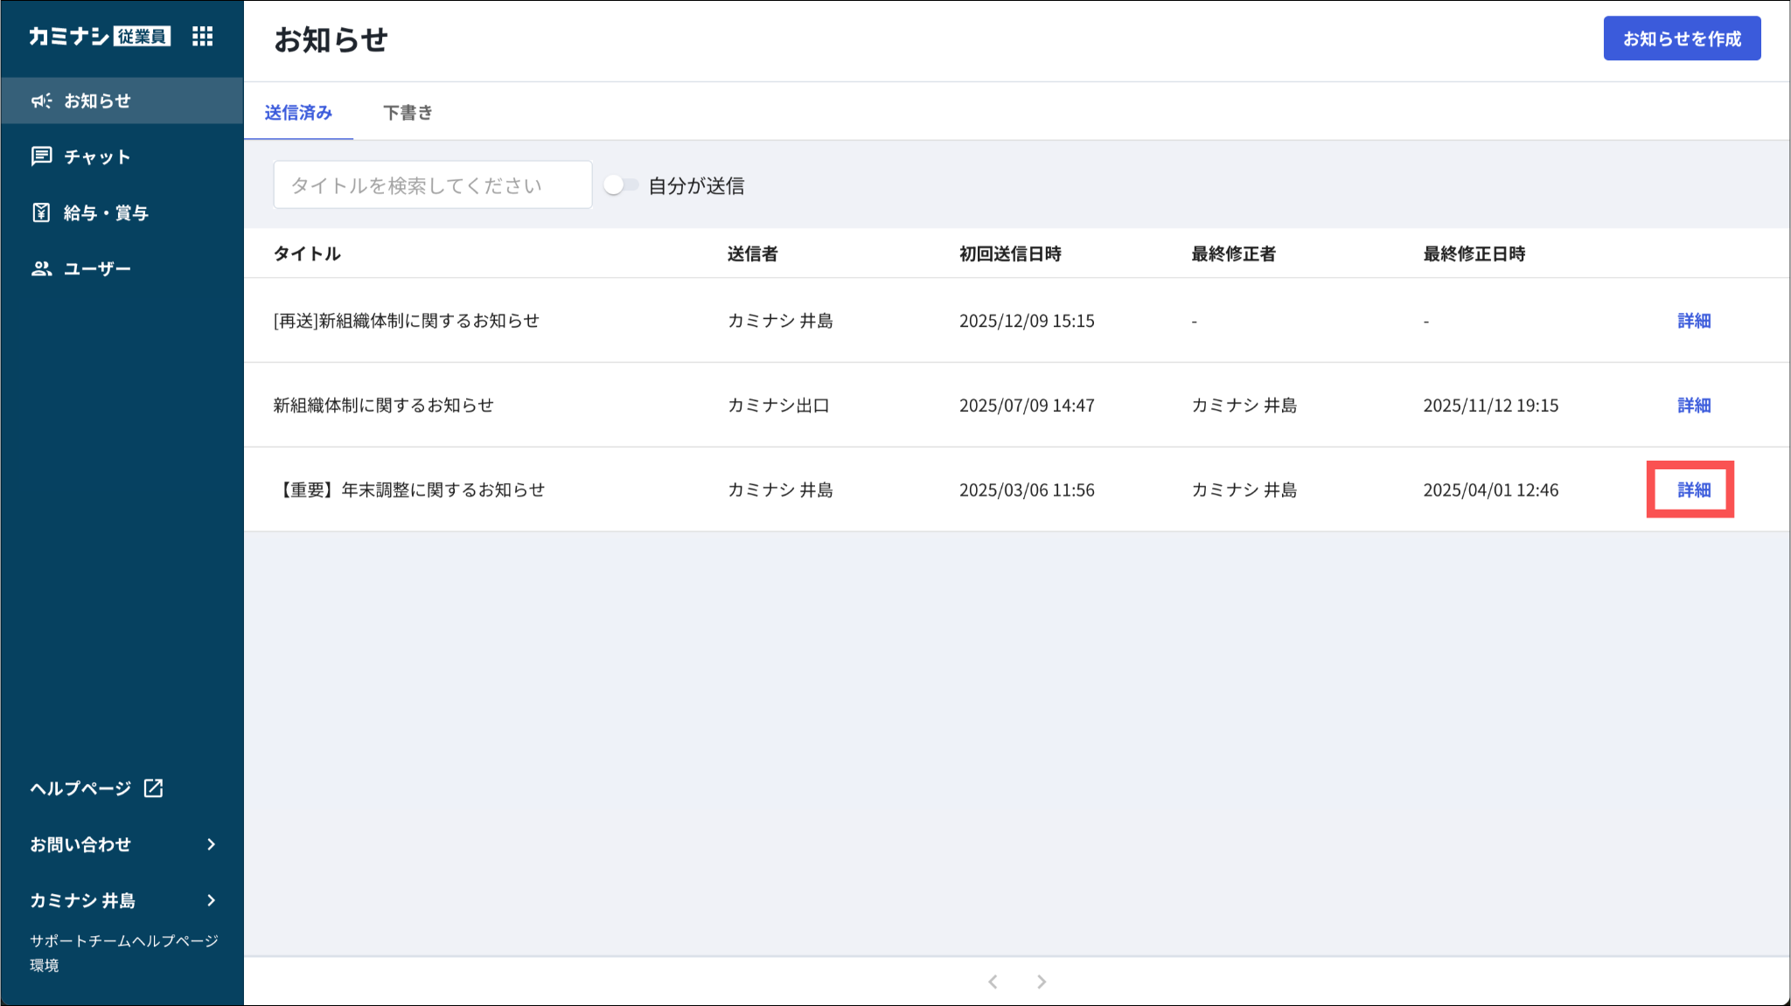Viewport: 1791px width, 1006px height.
Task: Click the カミナシ 従業員 logo
Action: click(x=99, y=36)
